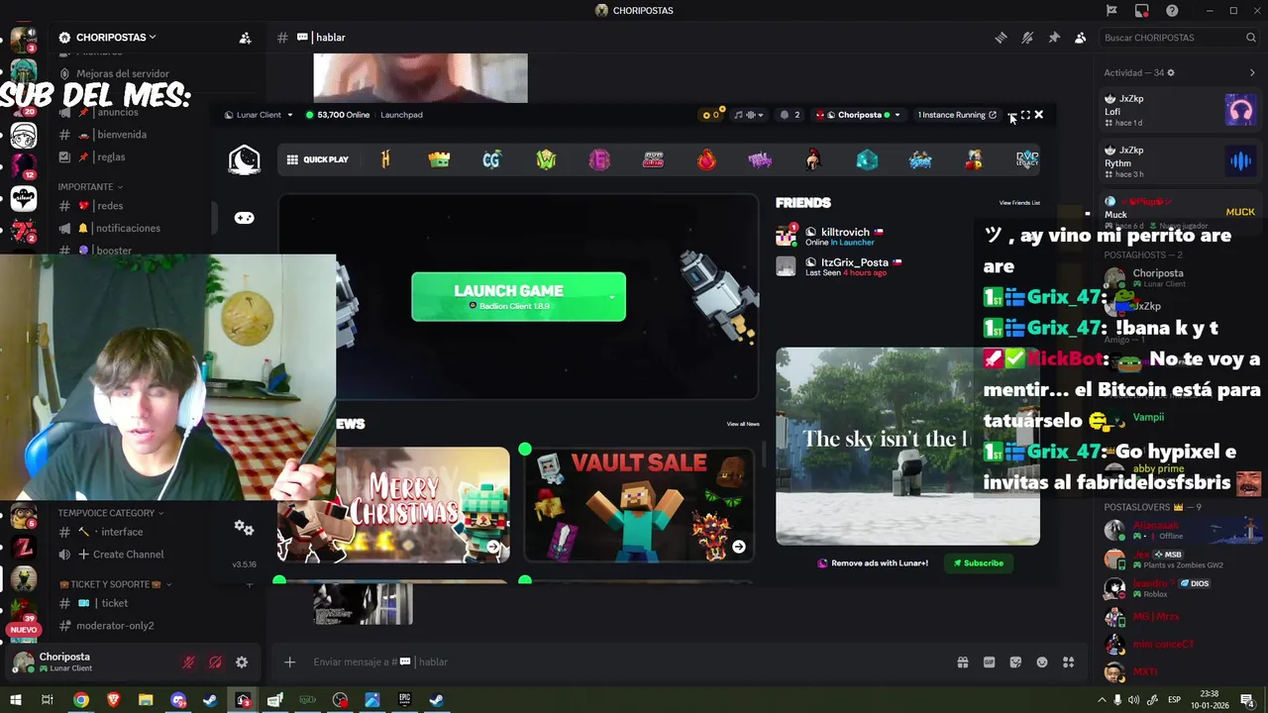Open the gamepad icon in the Lunar sidebar

click(244, 218)
